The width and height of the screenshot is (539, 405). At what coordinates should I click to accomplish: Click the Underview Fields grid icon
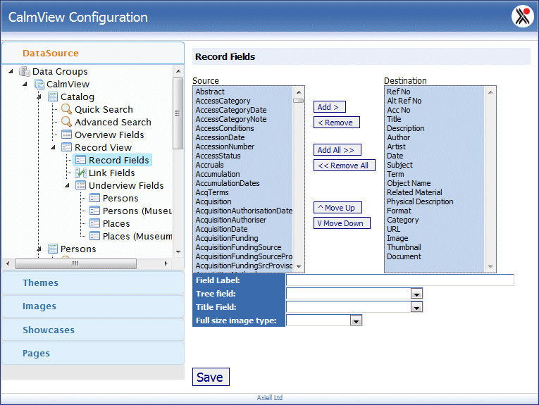pyautogui.click(x=80, y=185)
